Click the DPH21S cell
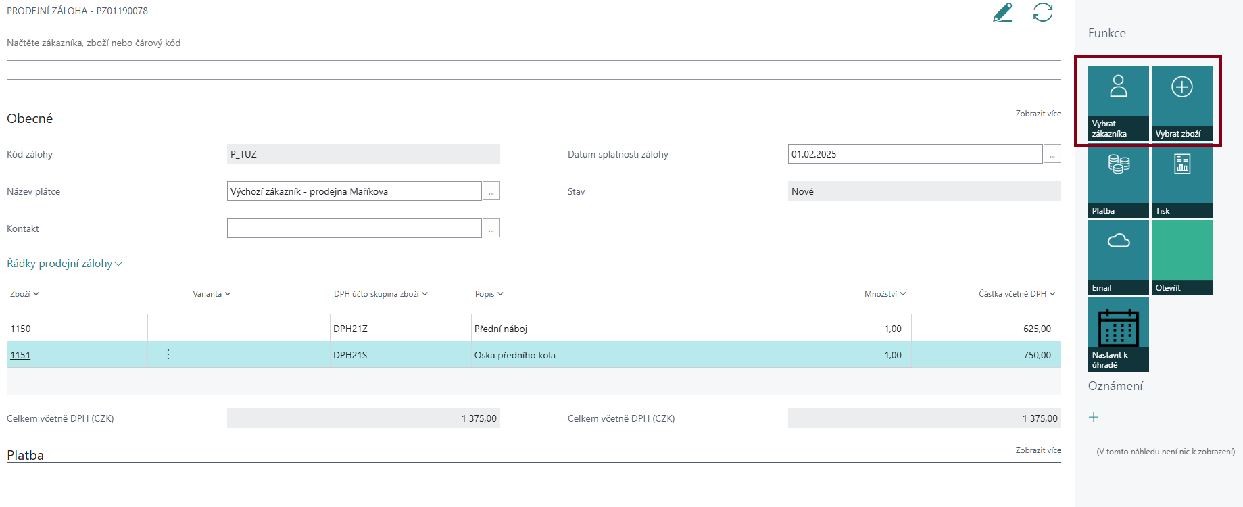 (x=400, y=355)
